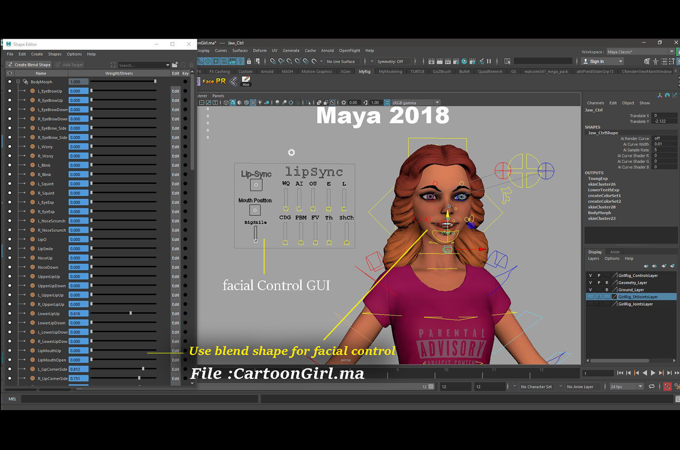The height and width of the screenshot is (450, 680).
Task: Open the sRGB gamma view transform dropdown
Action: [x=415, y=103]
